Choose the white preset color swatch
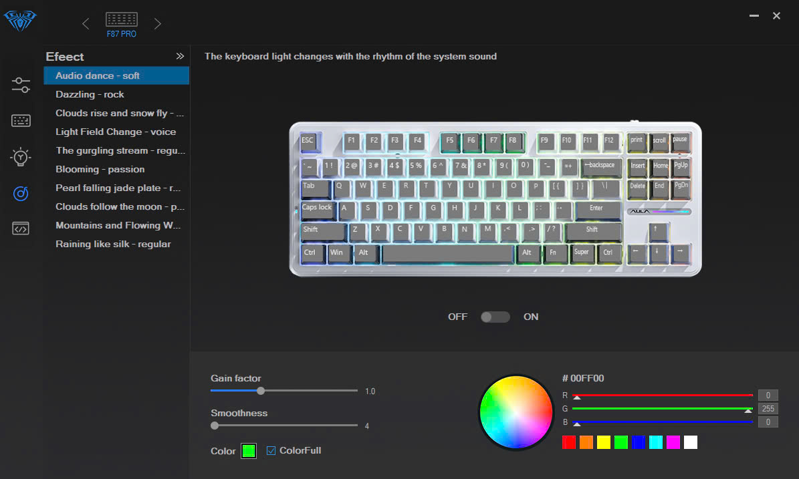Screen dimensions: 799x479 [x=691, y=442]
